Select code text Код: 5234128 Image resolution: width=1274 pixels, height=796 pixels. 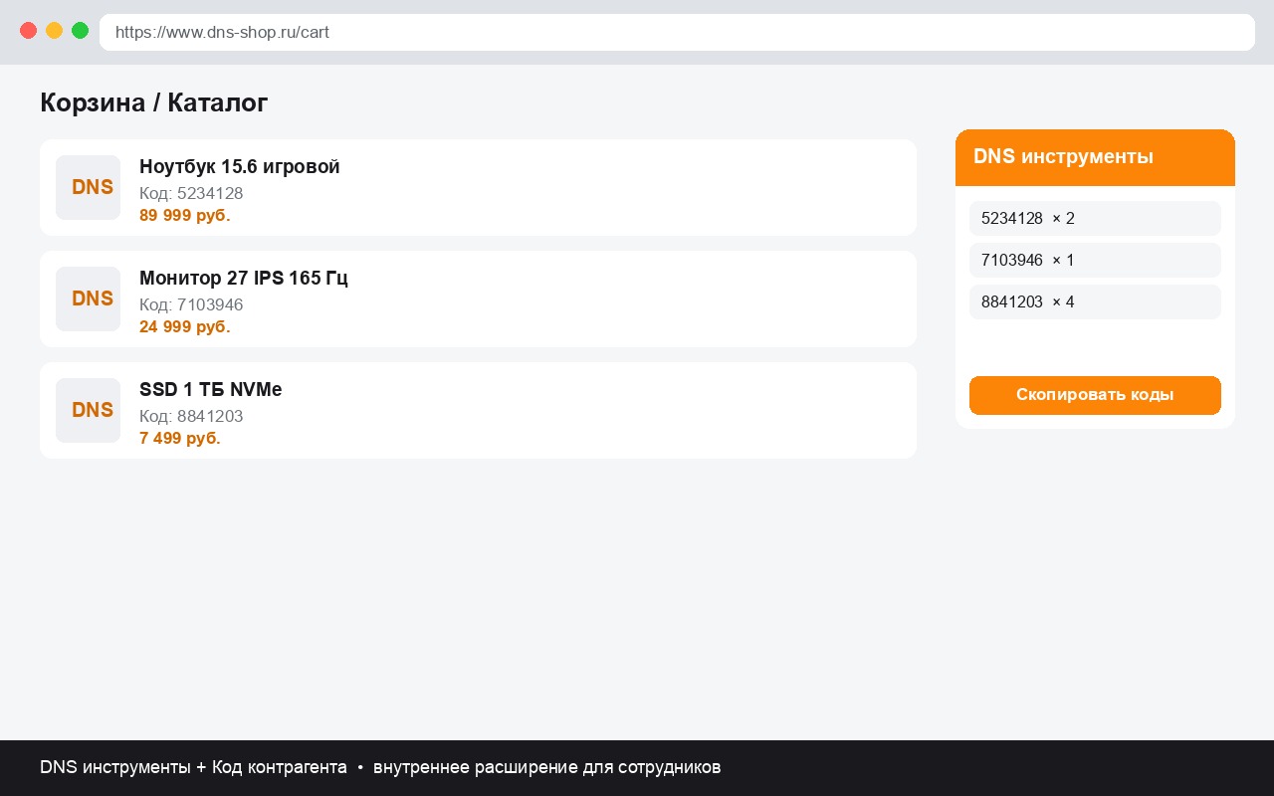click(191, 193)
